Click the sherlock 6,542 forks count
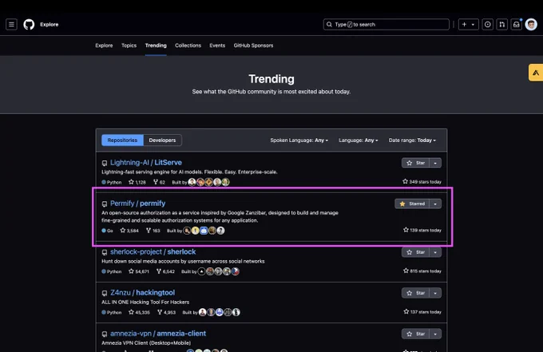The width and height of the screenshot is (543, 352). [x=165, y=271]
